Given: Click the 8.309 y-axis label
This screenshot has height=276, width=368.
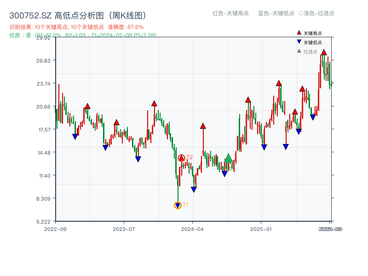Looking at the screenshot, I should [x=43, y=199].
